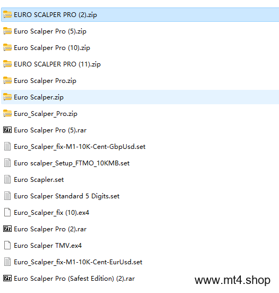The image size is (279, 293).
Task: Select file name Euro Scalper Pro (10).zip
Action: click(x=52, y=48)
